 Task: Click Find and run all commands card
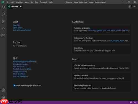(x=102, y=67)
